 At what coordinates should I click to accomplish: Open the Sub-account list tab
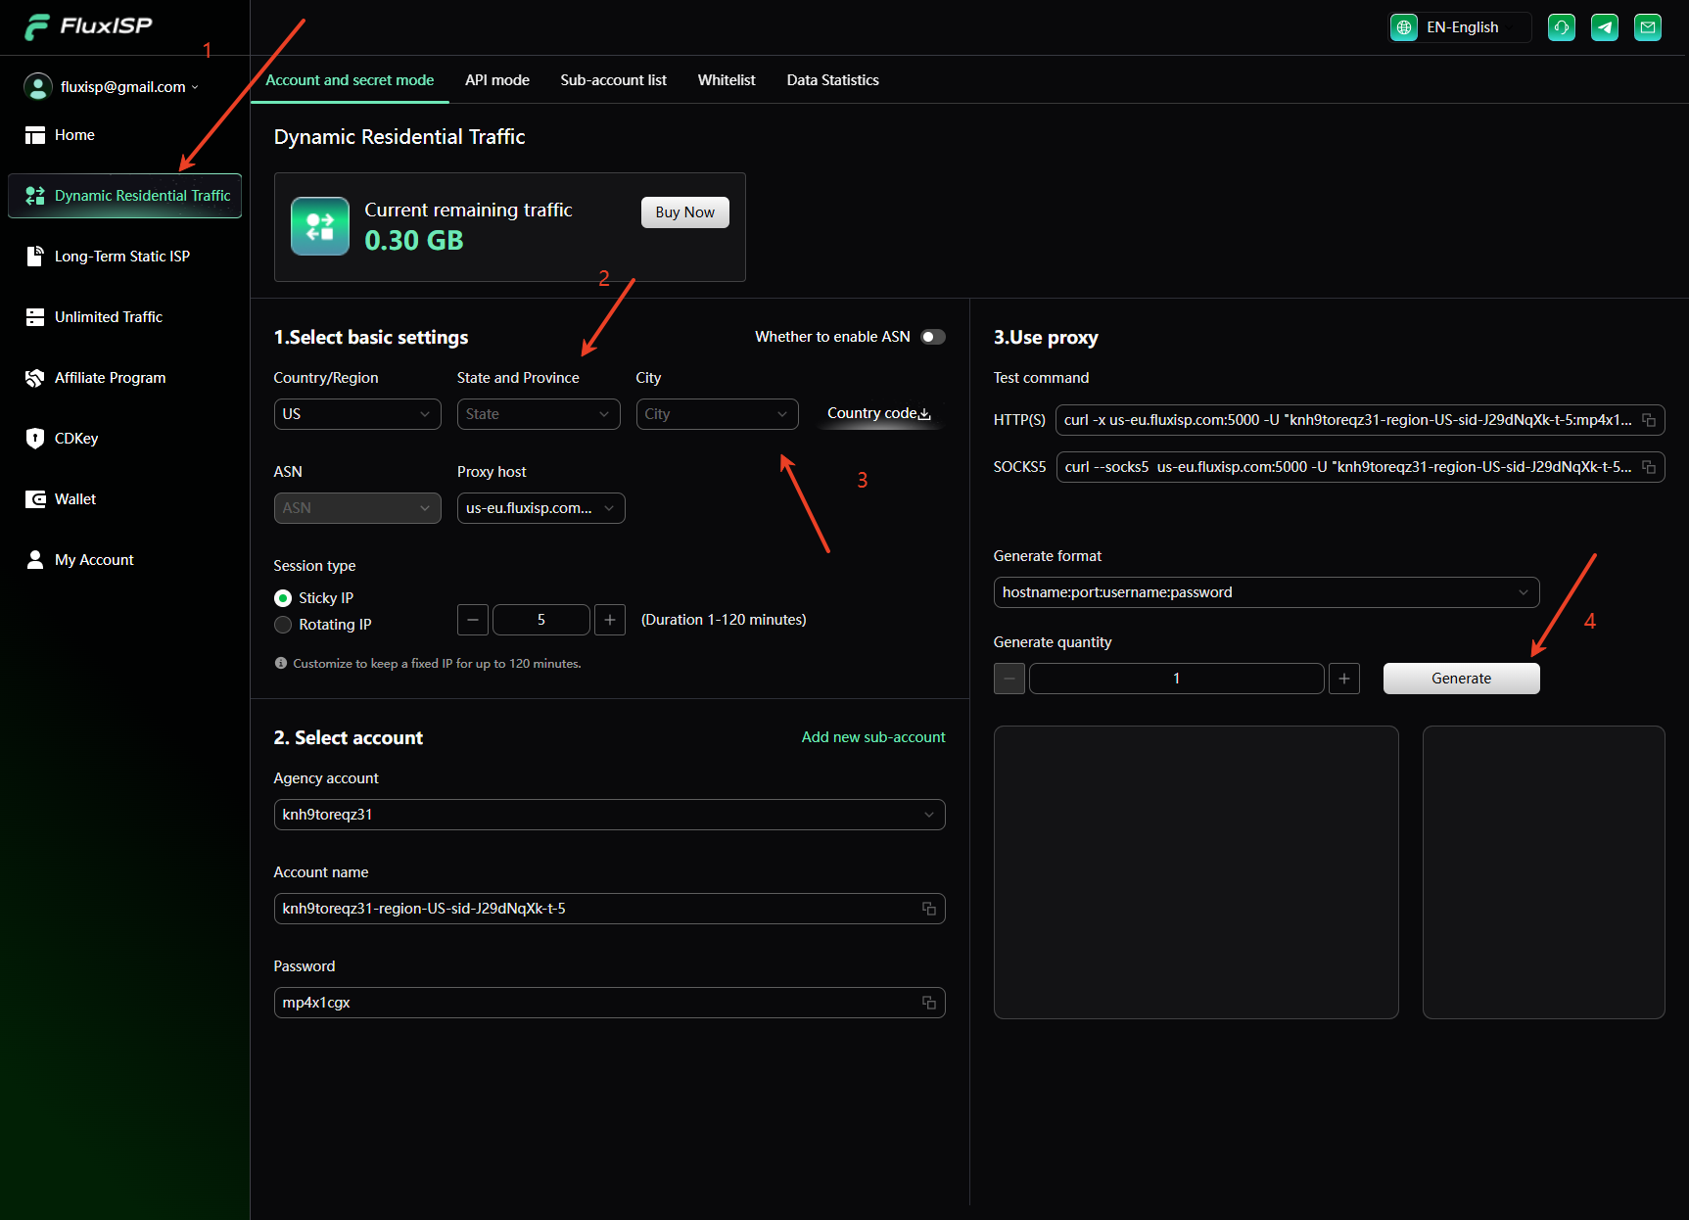pyautogui.click(x=614, y=80)
